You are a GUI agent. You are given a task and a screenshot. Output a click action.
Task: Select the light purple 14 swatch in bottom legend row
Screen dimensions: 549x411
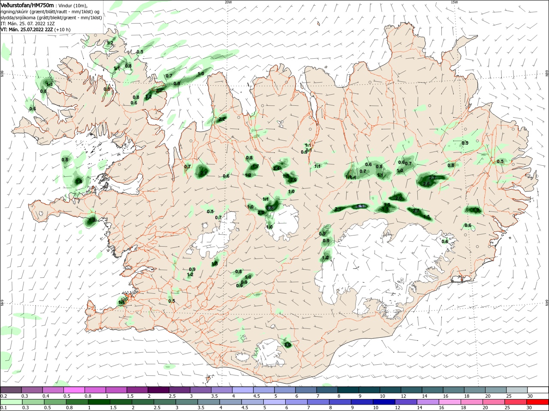(427, 402)
